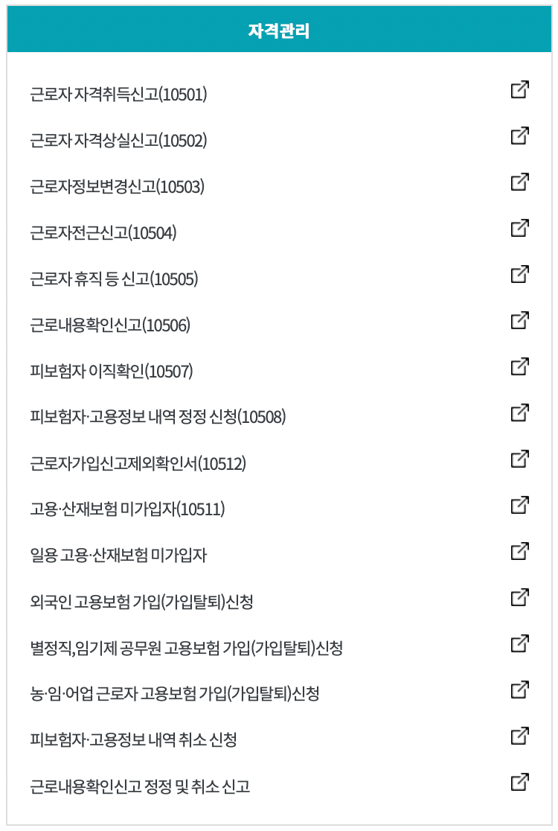This screenshot has width=558, height=831.
Task: Open 근로자가입신고제외확인서(10512) form
Action: click(136, 463)
